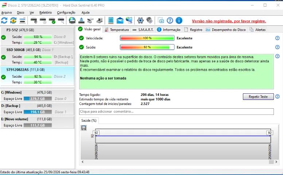Click the floppy save icon on health graph
The height and width of the screenshot is (175, 283).
[x=84, y=128]
